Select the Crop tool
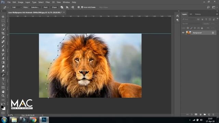 3,33
